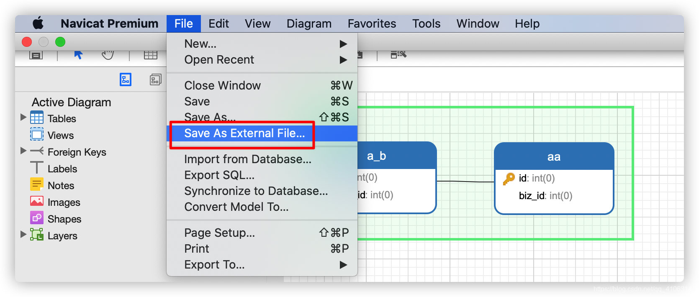This screenshot has height=297, width=699.
Task: Open the Apple menu
Action: point(38,23)
